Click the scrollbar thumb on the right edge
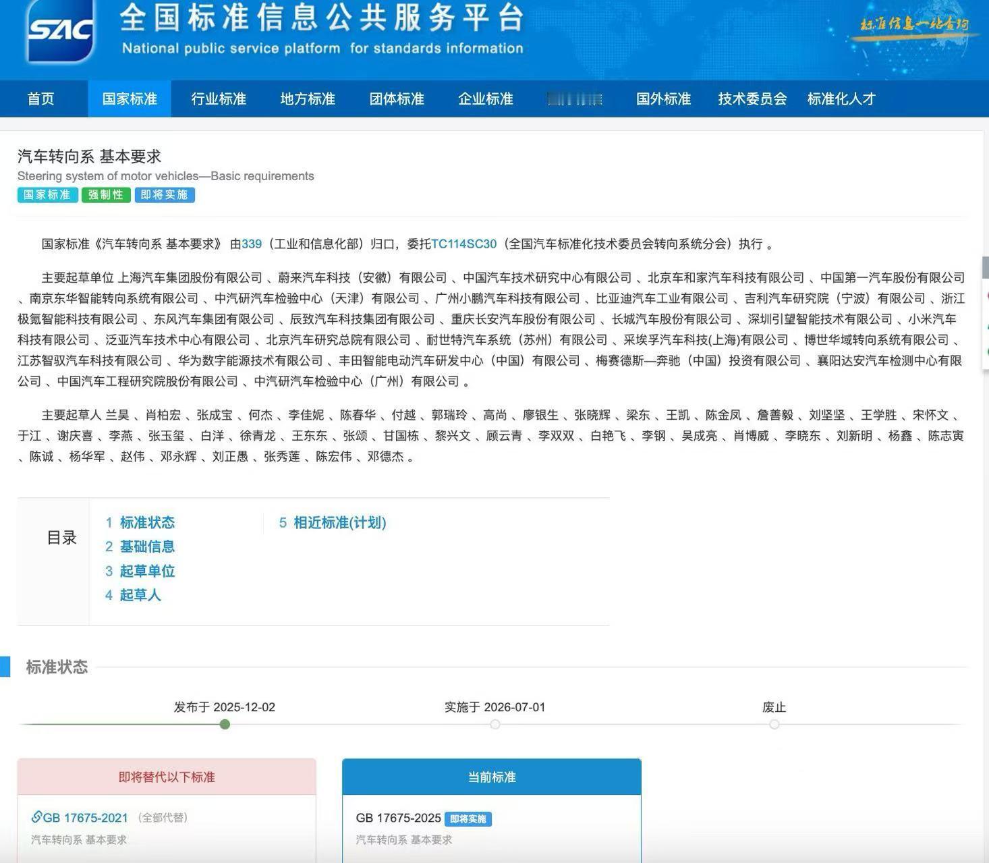Image resolution: width=989 pixels, height=863 pixels. coord(986,267)
